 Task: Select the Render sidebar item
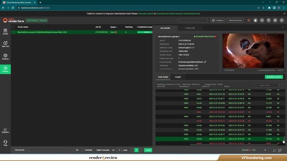tap(5, 69)
